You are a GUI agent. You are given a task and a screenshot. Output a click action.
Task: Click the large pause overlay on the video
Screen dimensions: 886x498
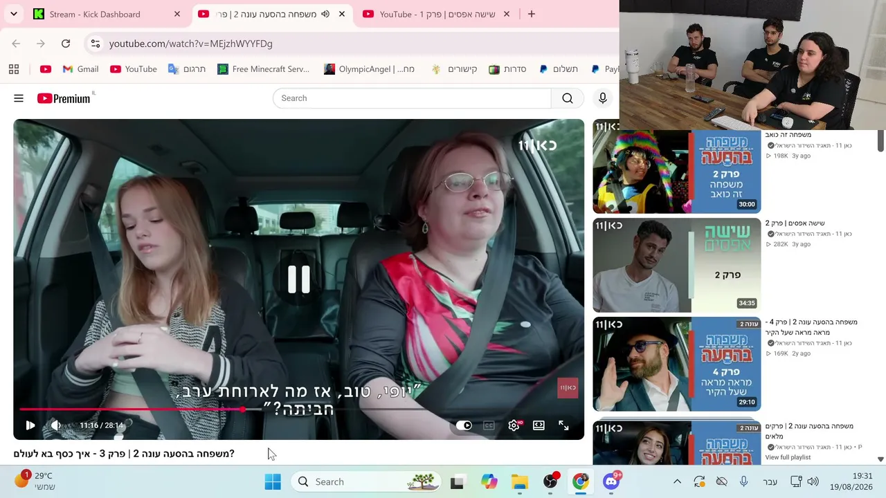[x=299, y=279]
